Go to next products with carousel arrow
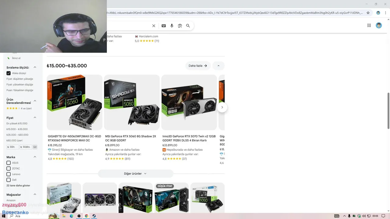 pyautogui.click(x=222, y=107)
